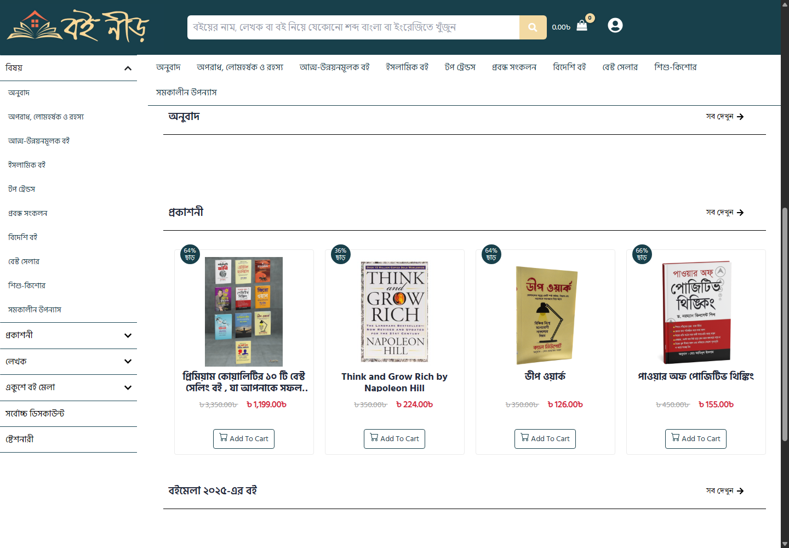Open বিদেশি বই top menu

coord(569,67)
